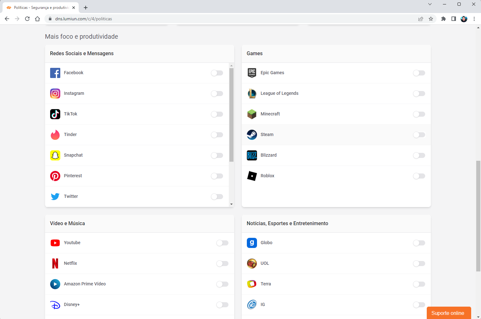Select the Políticas browser tab
The image size is (481, 319).
pyautogui.click(x=41, y=8)
